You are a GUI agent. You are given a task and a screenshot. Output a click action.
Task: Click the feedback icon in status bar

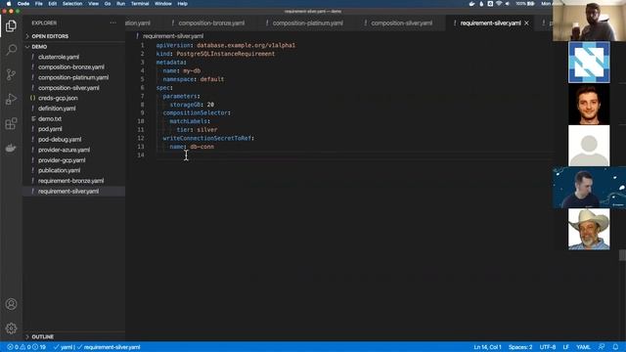click(x=602, y=347)
